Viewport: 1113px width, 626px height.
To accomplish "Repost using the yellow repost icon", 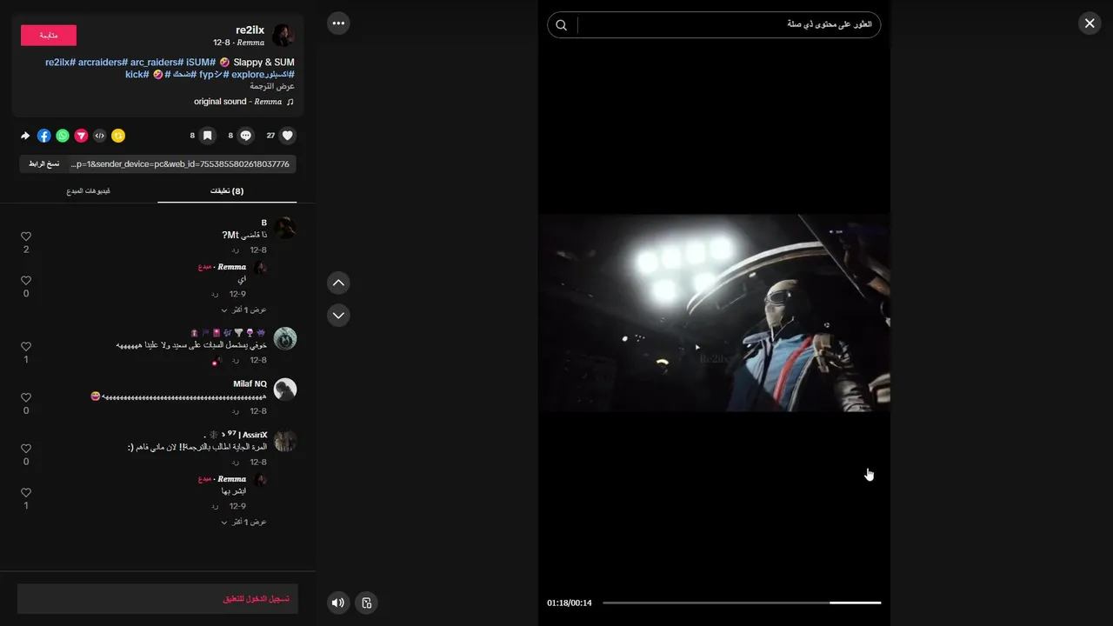I will tap(118, 136).
